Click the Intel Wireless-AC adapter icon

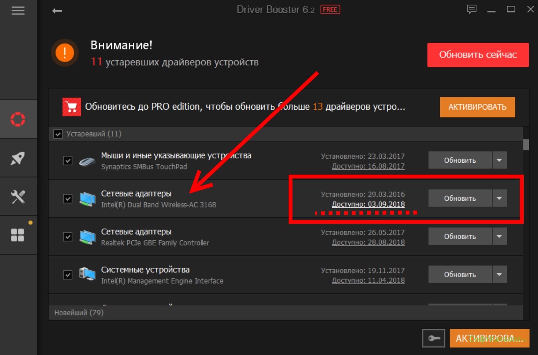pos(87,199)
